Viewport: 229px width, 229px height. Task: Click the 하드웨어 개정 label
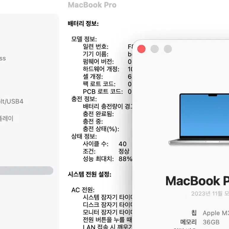click(x=101, y=69)
